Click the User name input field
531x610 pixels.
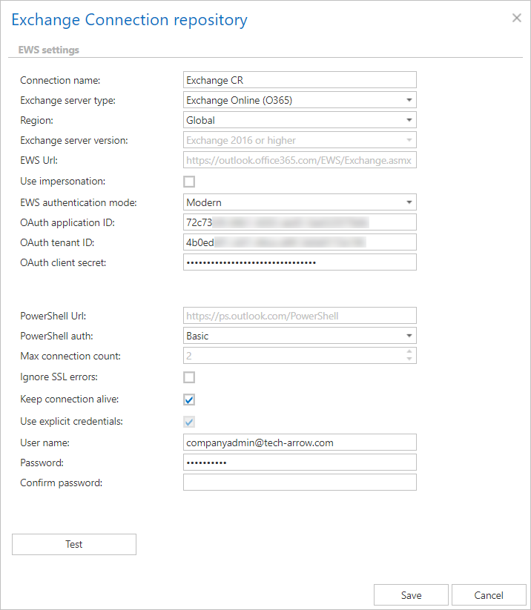[300, 442]
